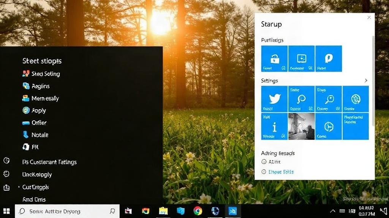
Task: Open the red bag icon on the taskbar
Action: pos(128,211)
